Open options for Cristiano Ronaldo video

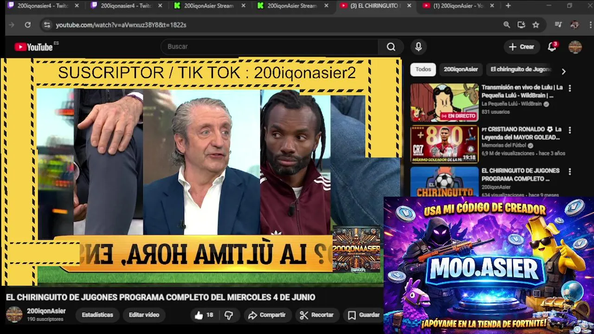[570, 130]
